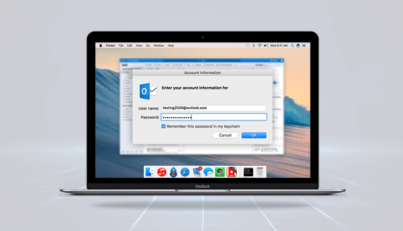Open Mail app with red badge in Dock
The image size is (403, 231).
(x=197, y=172)
